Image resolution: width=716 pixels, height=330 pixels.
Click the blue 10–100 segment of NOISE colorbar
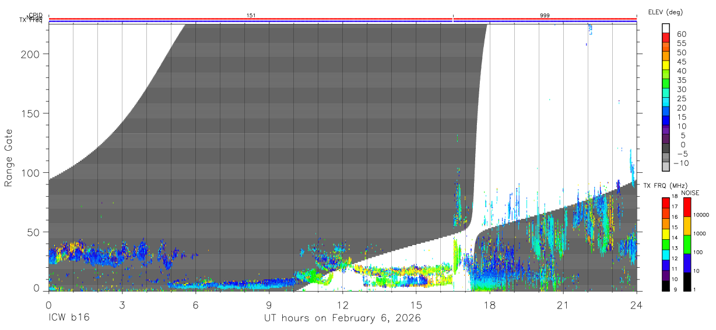687,263
